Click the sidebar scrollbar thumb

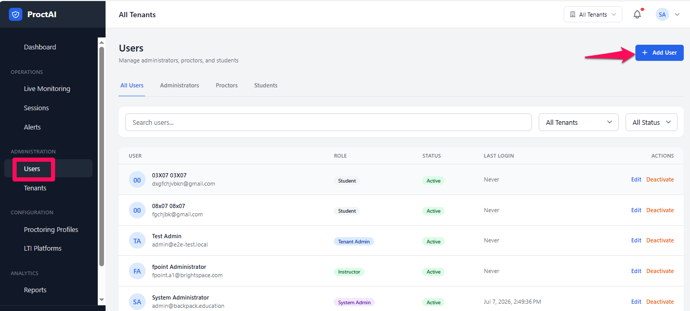(x=101, y=156)
